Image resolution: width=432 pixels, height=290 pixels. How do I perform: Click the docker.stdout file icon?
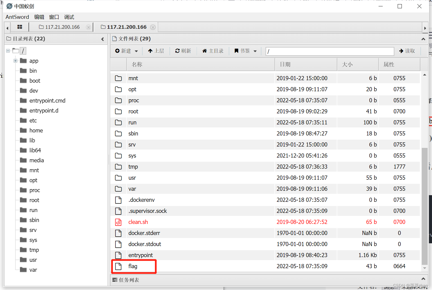pos(118,244)
